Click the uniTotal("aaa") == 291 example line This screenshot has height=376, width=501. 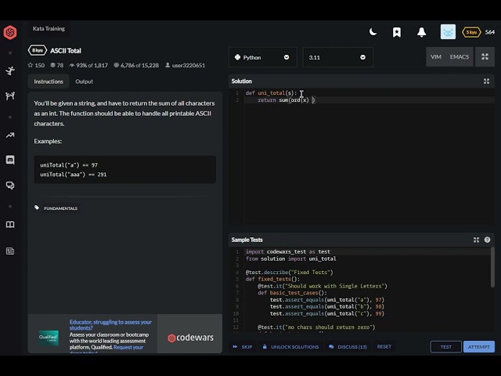coord(73,174)
